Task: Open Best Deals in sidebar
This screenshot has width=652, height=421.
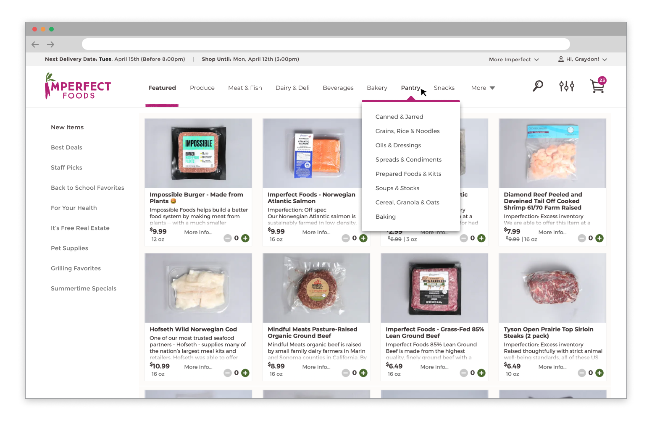Action: [66, 147]
